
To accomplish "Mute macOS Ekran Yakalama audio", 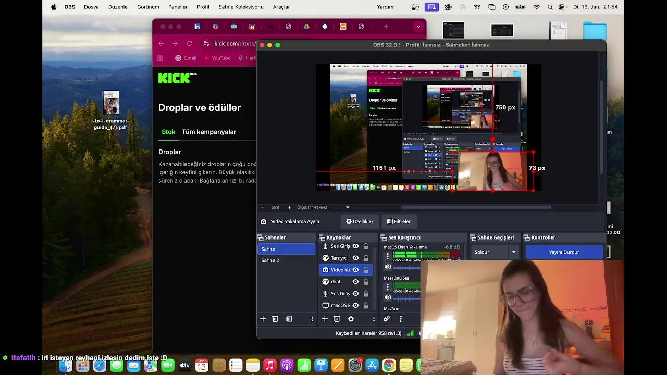I will 387,267.
